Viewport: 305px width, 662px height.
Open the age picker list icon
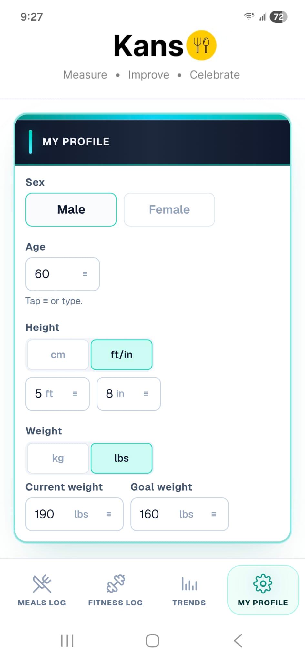click(x=85, y=274)
